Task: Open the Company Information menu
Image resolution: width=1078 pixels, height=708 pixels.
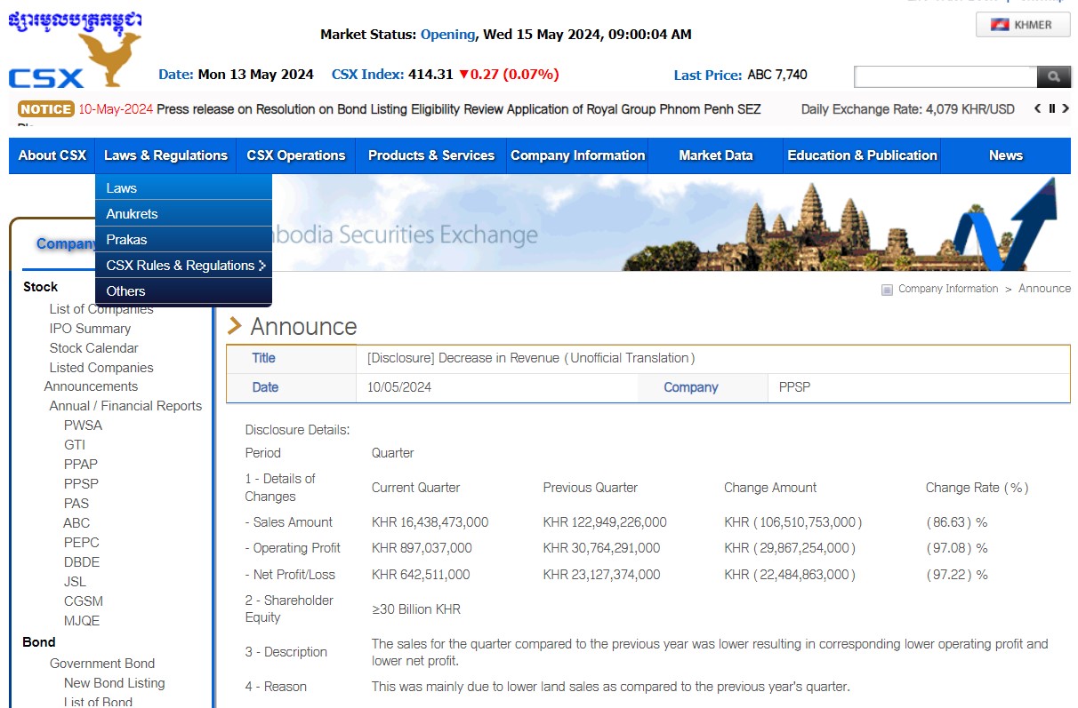Action: pyautogui.click(x=577, y=155)
